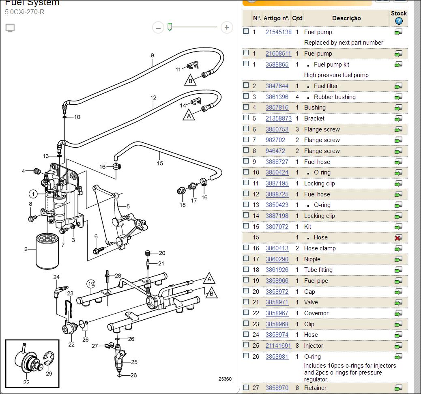Click the "Clip" description text
This screenshot has height=394, width=421.
(x=309, y=324)
